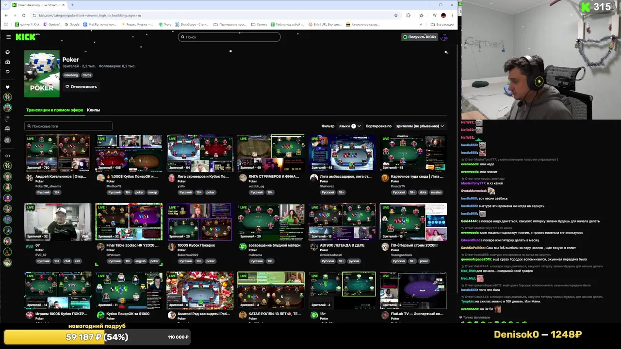Open the sort by зрителям (по убыванию) dropdown
Screen dimensions: 621x349
[420, 126]
